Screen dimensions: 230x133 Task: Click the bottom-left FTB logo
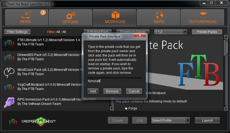pyautogui.click(x=13, y=122)
